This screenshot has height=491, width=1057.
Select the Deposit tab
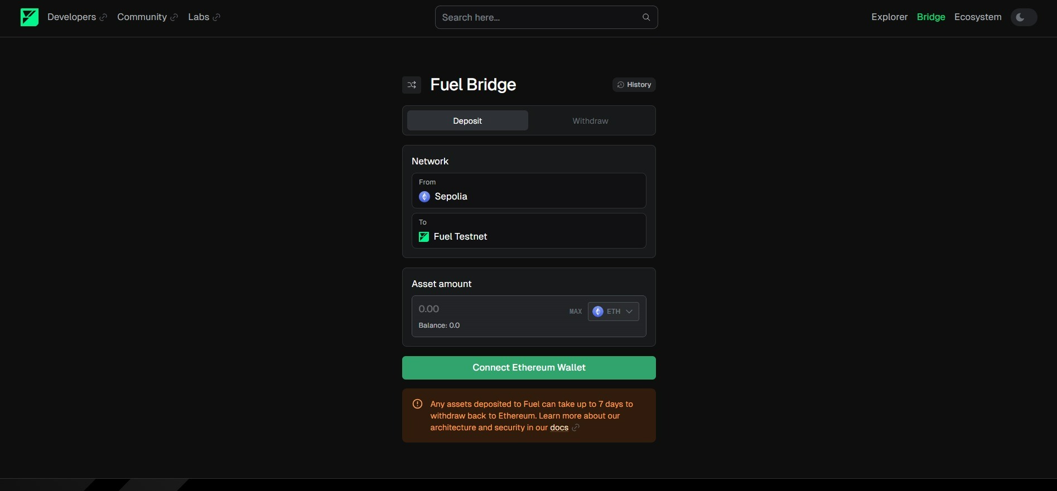coord(467,121)
